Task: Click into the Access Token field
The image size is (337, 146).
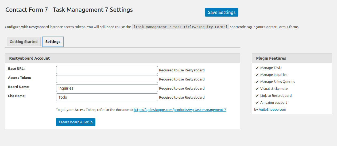Action: [107, 79]
